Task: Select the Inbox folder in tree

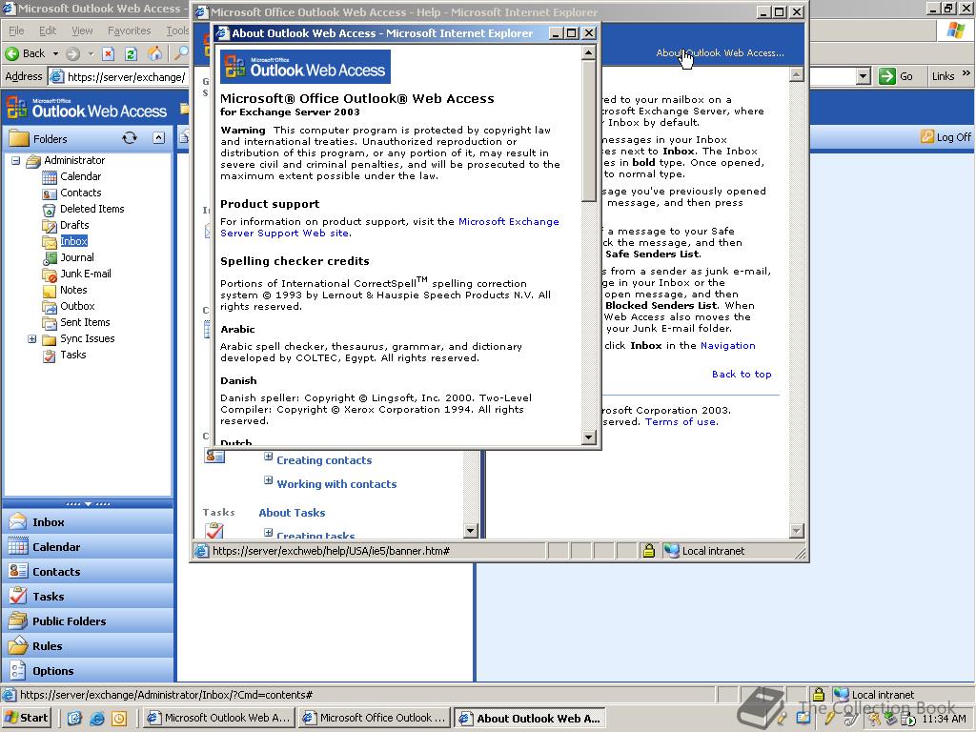Action: (x=73, y=241)
